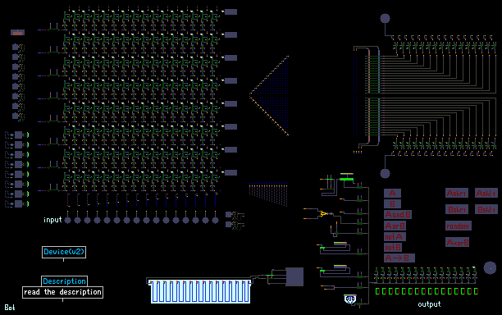Choose the random operation
Image resolution: width=502 pixels, height=315 pixels.
[x=459, y=226]
